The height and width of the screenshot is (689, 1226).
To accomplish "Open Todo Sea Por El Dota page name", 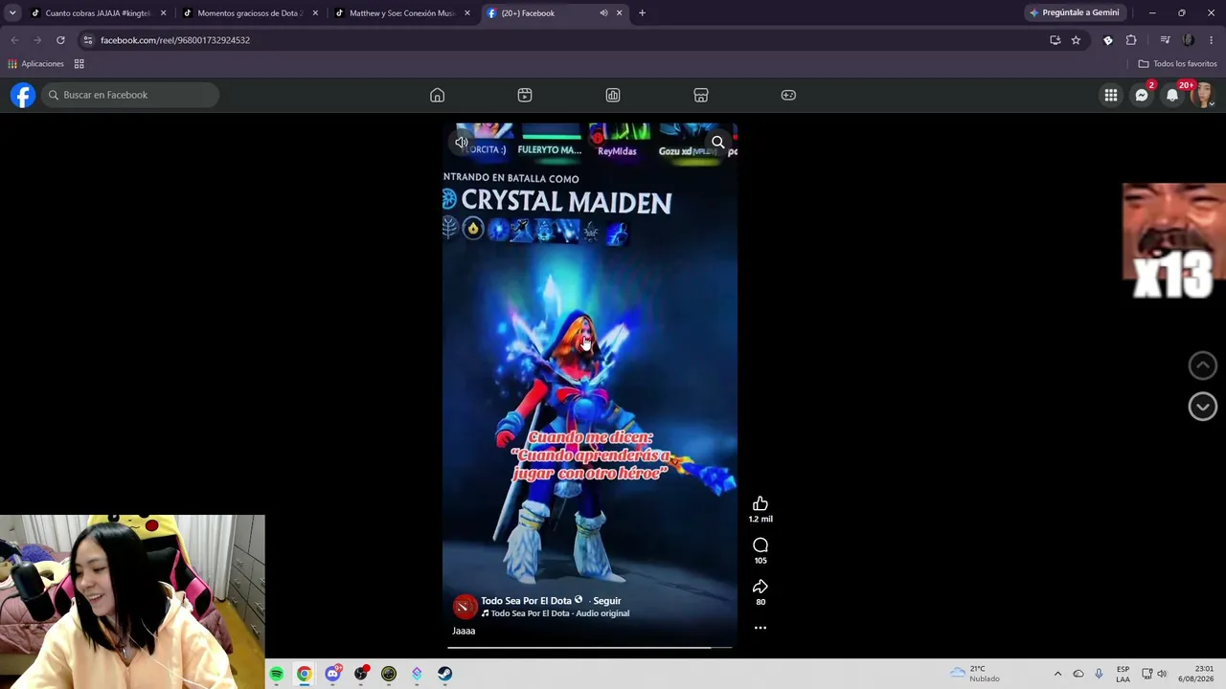I will (526, 601).
